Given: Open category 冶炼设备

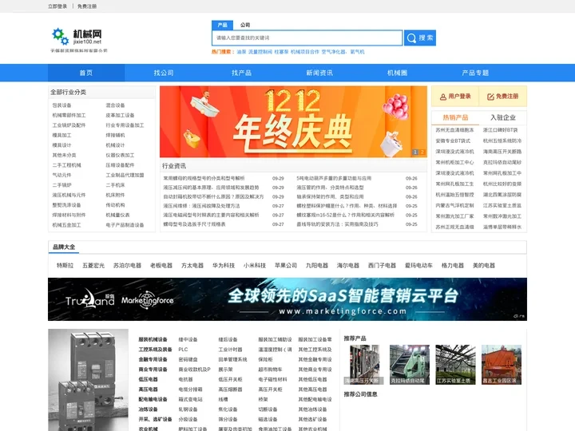Looking at the screenshot, I should [149, 409].
